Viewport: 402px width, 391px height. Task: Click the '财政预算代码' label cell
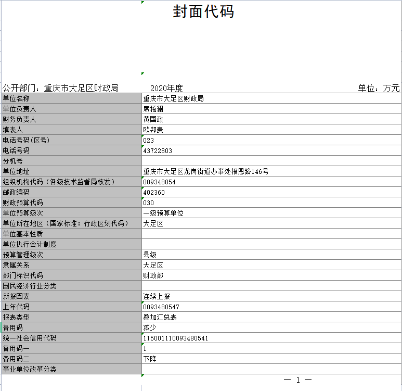pyautogui.click(x=72, y=203)
